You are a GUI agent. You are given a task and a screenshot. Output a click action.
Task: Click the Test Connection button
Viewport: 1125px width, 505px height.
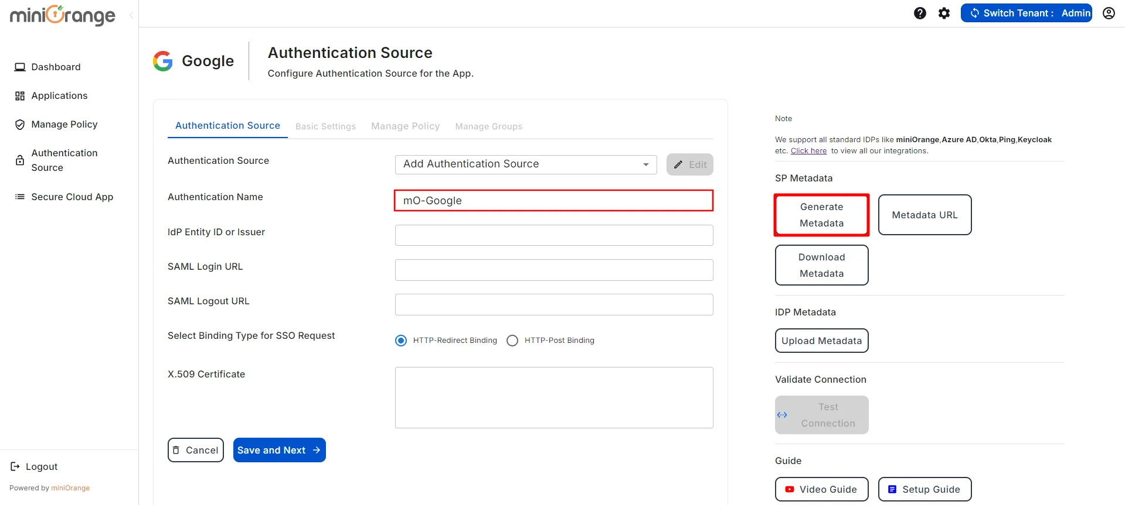[821, 415]
